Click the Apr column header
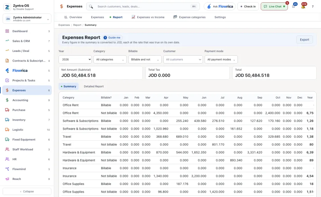Image resolution: width=321 pixels, height=197 pixels. point(166,97)
